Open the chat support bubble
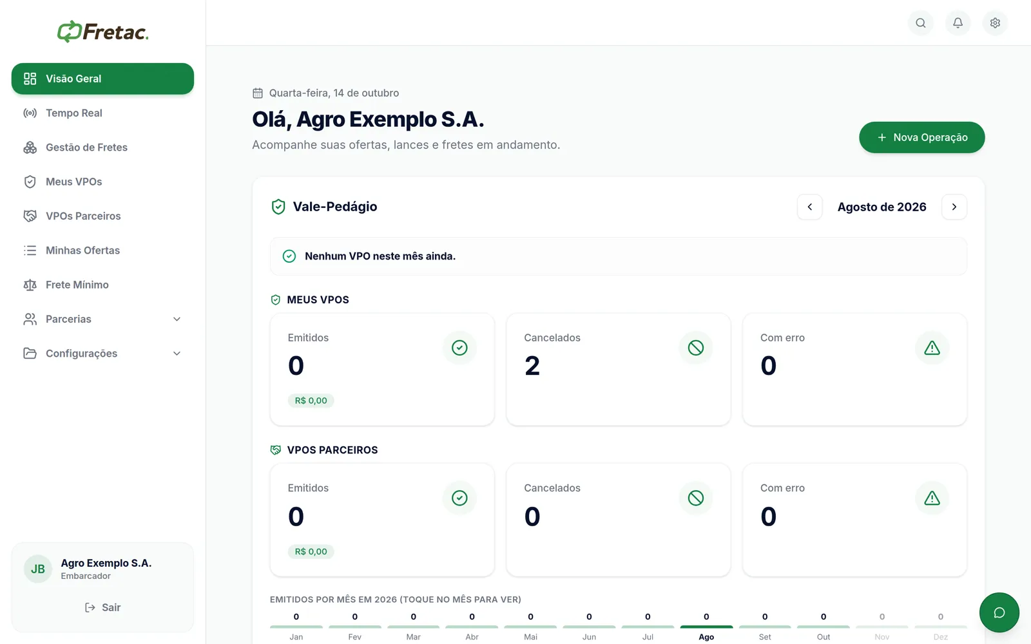1031x644 pixels. tap(999, 612)
